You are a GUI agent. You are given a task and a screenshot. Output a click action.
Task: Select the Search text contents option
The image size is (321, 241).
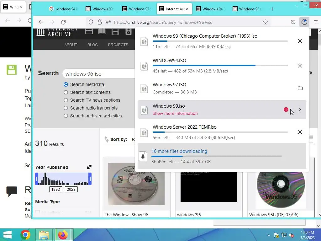coord(66,92)
